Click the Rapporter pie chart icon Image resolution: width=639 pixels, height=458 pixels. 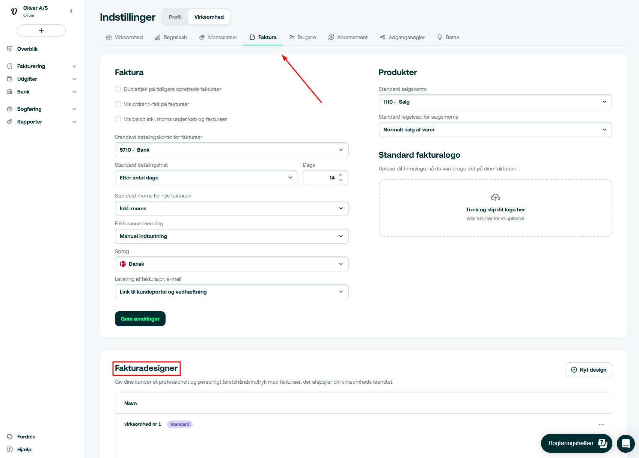pyautogui.click(x=10, y=122)
